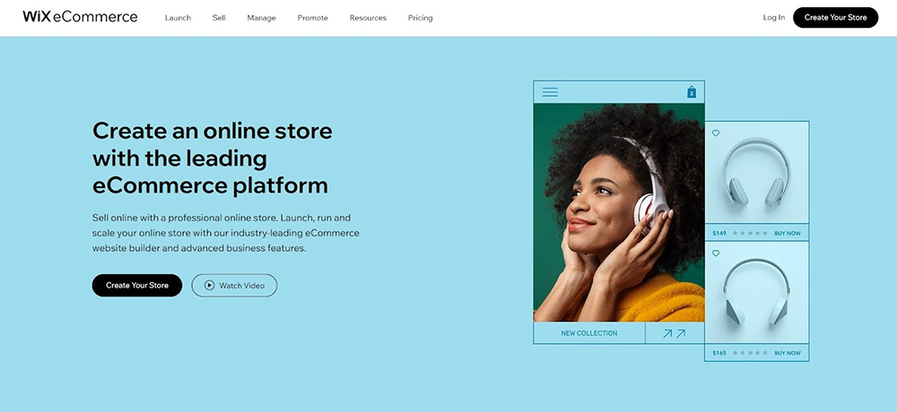Open the Launch menu
This screenshot has height=412, width=897.
coord(178,18)
